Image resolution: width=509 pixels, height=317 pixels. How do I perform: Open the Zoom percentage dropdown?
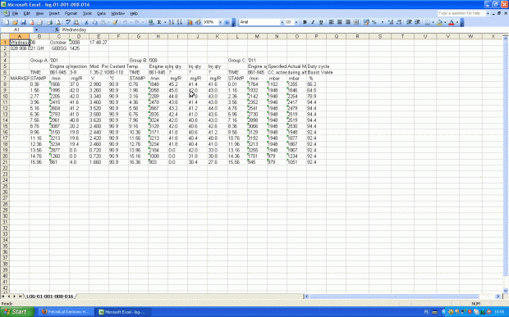(220, 22)
